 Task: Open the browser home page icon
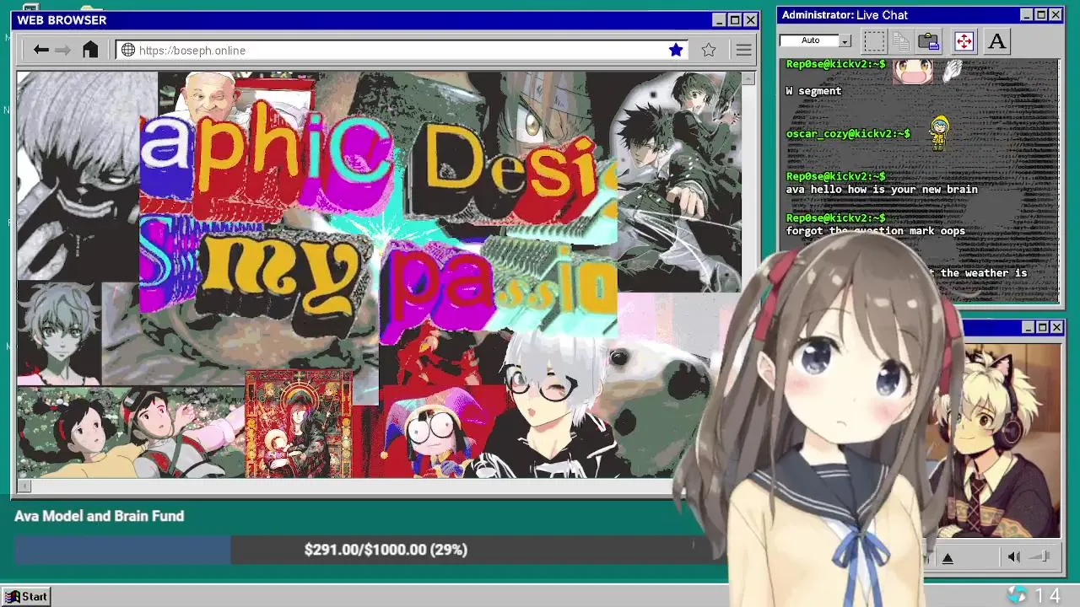pyautogui.click(x=90, y=50)
